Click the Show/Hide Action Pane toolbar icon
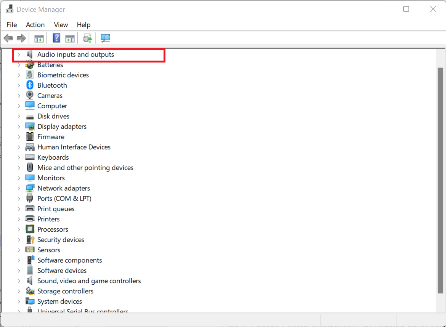Screen dimensions: 446x327 [x=70, y=38]
